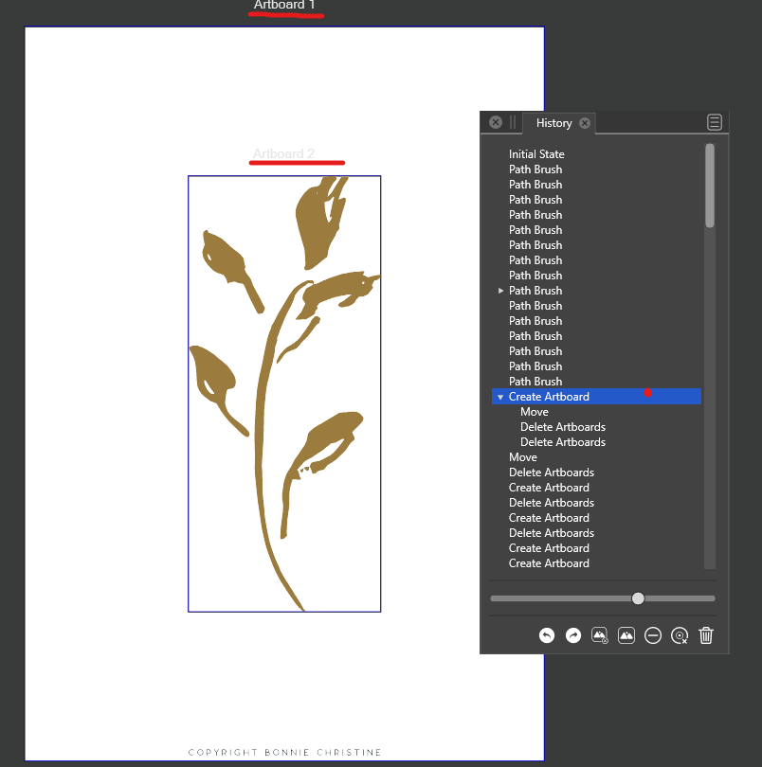The image size is (762, 767).
Task: Click the history position slider handle
Action: [638, 598]
